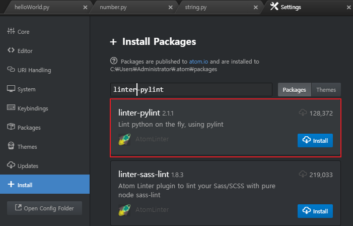The width and height of the screenshot is (353, 226).
Task: Open Packages section in sidebar
Action: [x=45, y=128]
